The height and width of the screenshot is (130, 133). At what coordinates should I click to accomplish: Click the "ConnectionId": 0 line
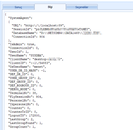pos(24,48)
